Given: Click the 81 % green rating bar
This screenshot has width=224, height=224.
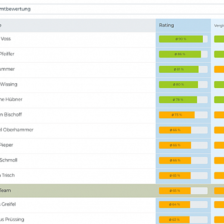Looking at the screenshot, I should pyautogui.click(x=183, y=69).
